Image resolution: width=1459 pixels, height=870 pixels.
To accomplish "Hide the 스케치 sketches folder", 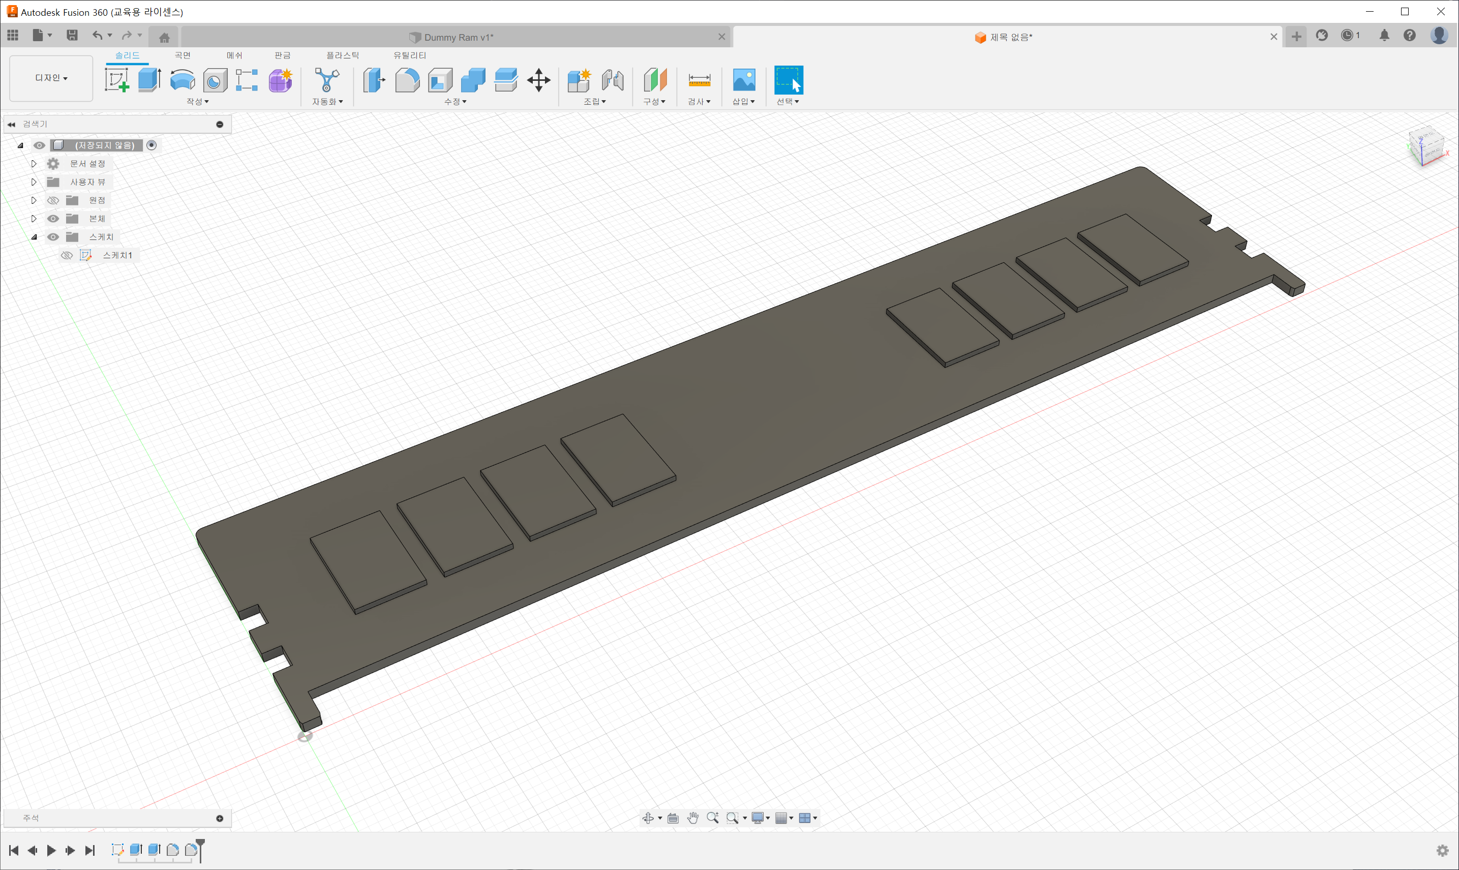I will coord(53,237).
